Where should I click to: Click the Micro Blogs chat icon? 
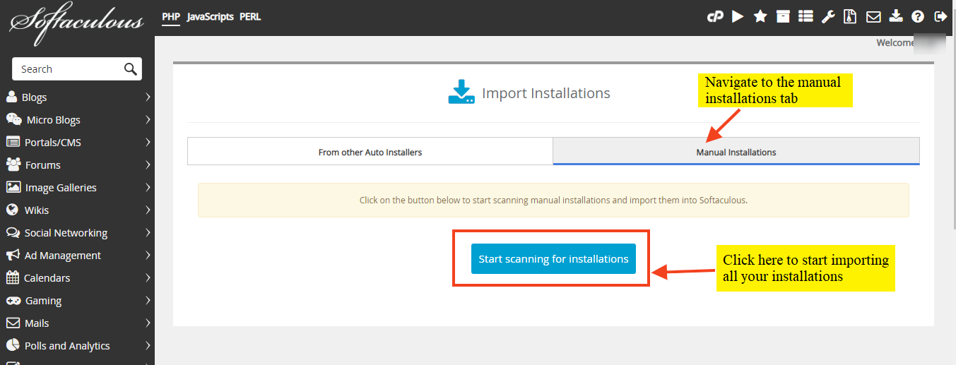13,119
